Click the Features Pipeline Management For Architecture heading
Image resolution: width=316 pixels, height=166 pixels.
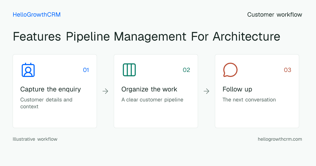coord(146,36)
